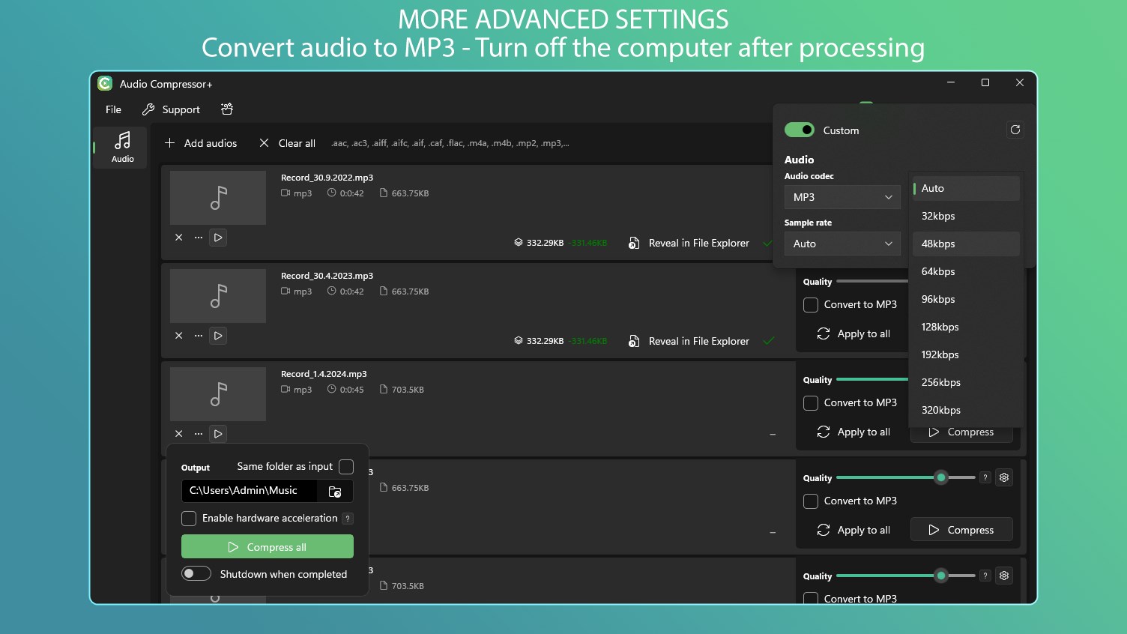1127x634 pixels.
Task: Adjust Quality slider in fourth file row
Action: tap(941, 477)
